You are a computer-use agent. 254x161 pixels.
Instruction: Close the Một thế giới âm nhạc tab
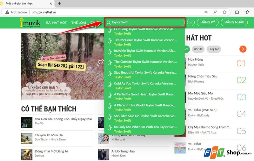(x=51, y=3)
